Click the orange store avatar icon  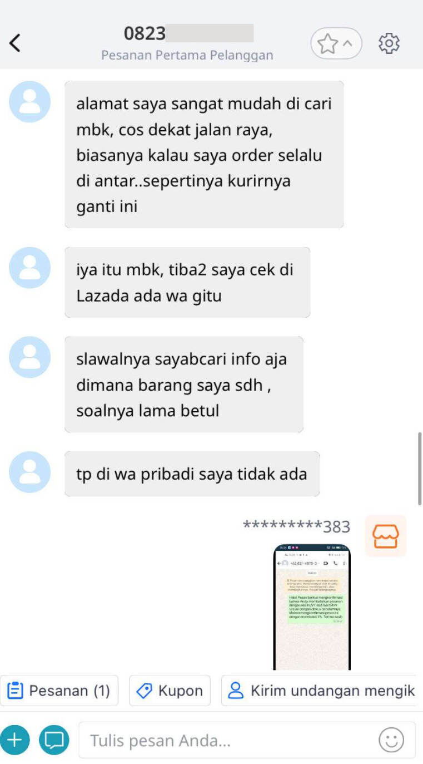coord(386,536)
